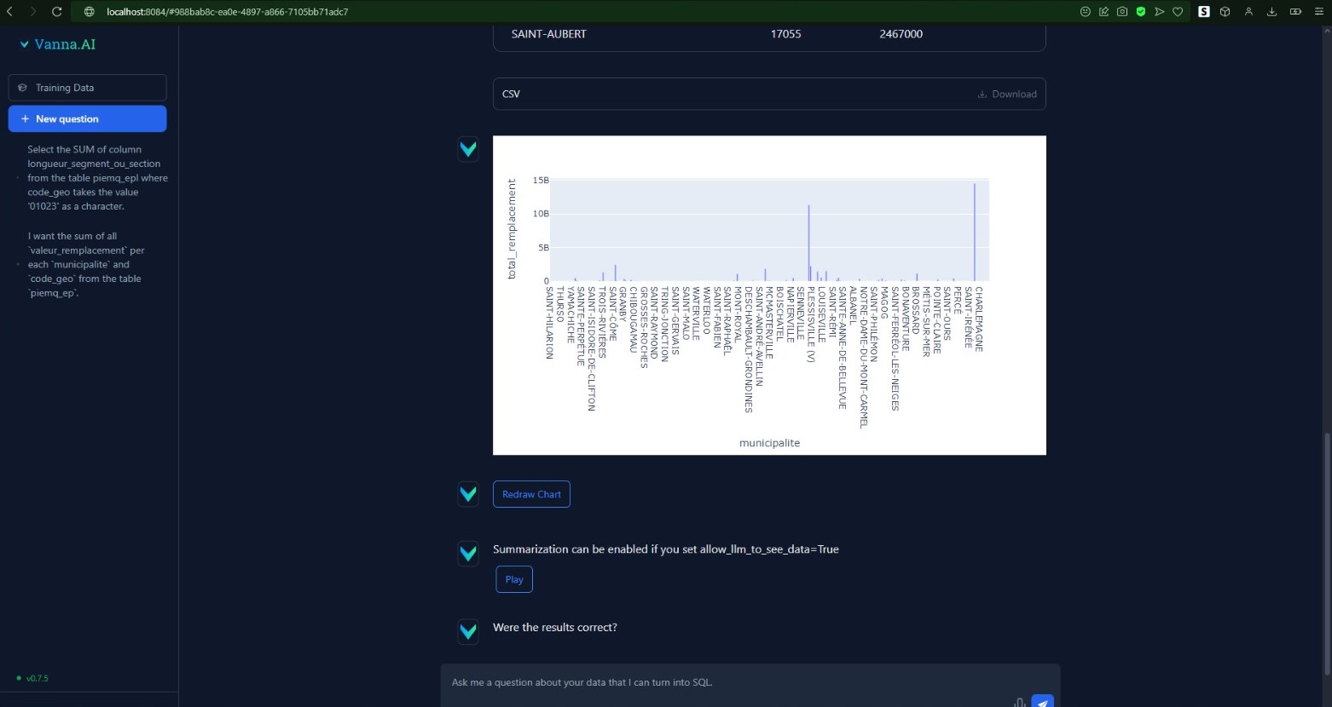Viewport: 1332px width, 707px height.
Task: Click the 5B y-axis tick label
Action: click(543, 248)
